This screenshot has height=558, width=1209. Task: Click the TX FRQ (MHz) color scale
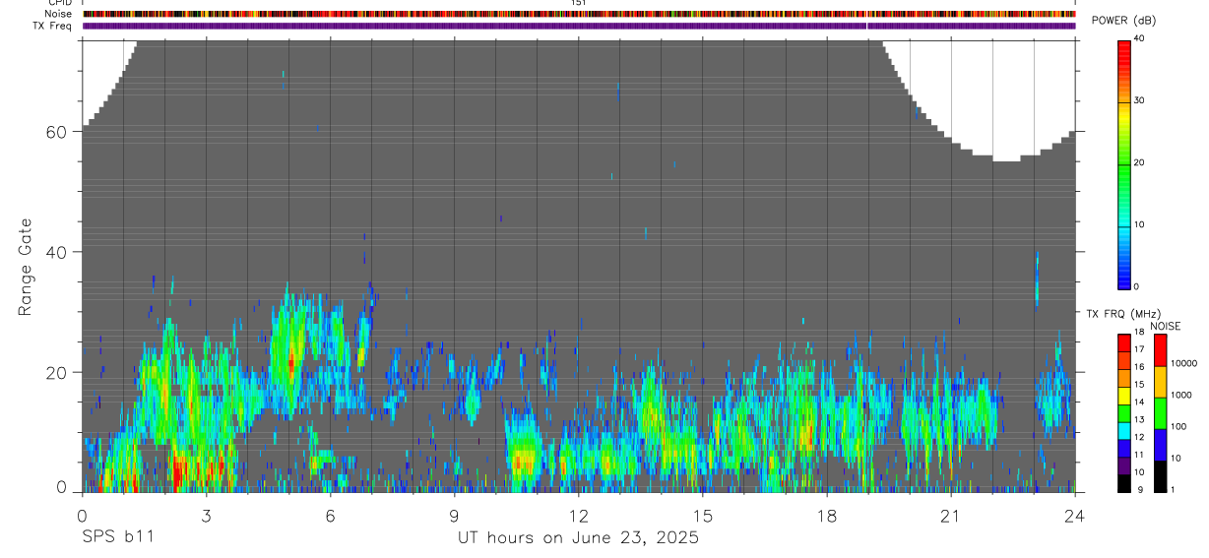coord(1124,413)
